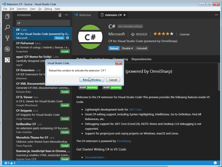
Task: Select the Monolivia Theme for C# entry
Action: [42, 141]
